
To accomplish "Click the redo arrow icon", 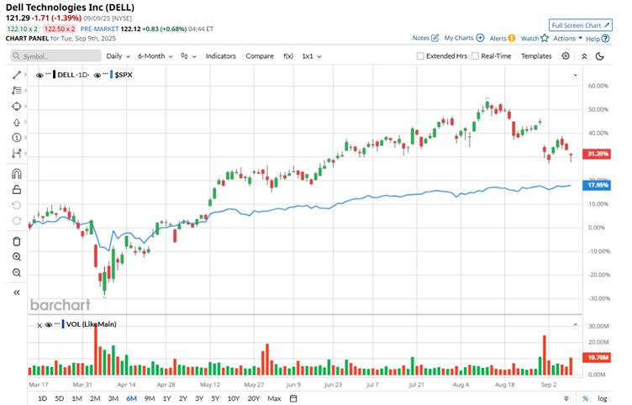I will tap(17, 221).
